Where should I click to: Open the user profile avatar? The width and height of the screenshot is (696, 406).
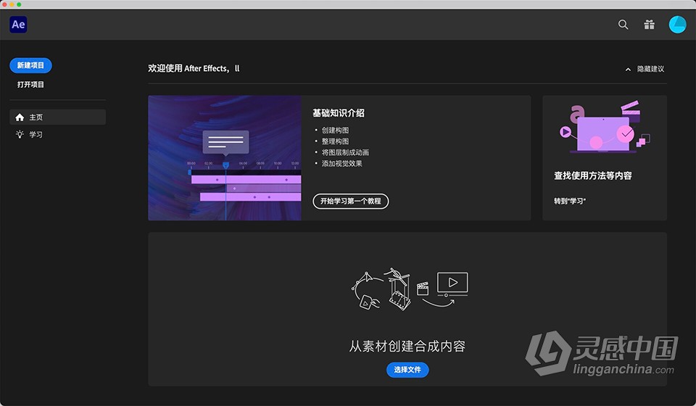677,25
